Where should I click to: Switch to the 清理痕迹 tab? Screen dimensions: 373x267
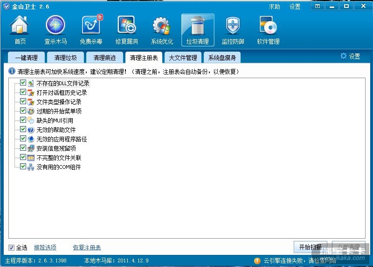(x=104, y=57)
